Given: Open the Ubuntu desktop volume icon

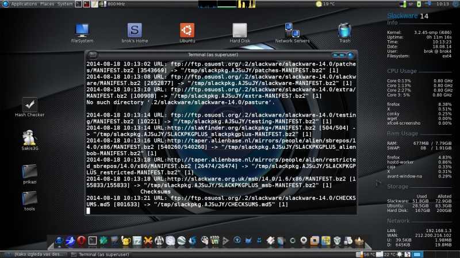Looking at the screenshot, I should click(x=187, y=33).
